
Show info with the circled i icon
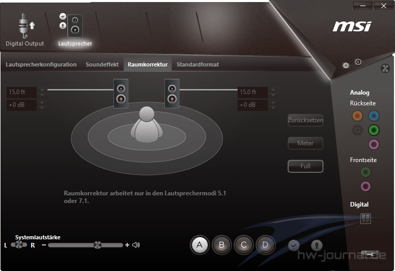coord(358,62)
